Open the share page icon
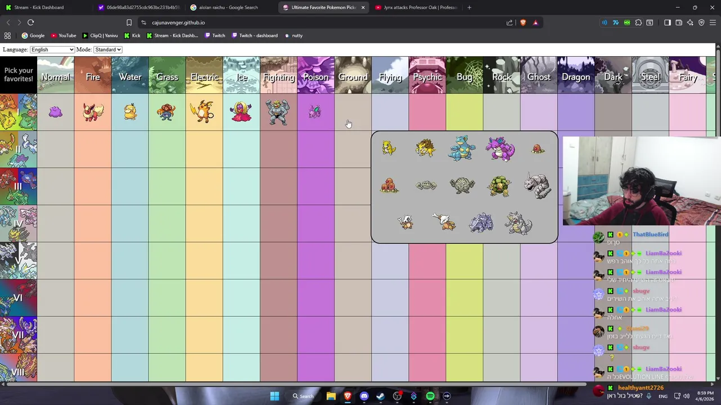Screen dimensions: 721x405 (x=510, y=22)
